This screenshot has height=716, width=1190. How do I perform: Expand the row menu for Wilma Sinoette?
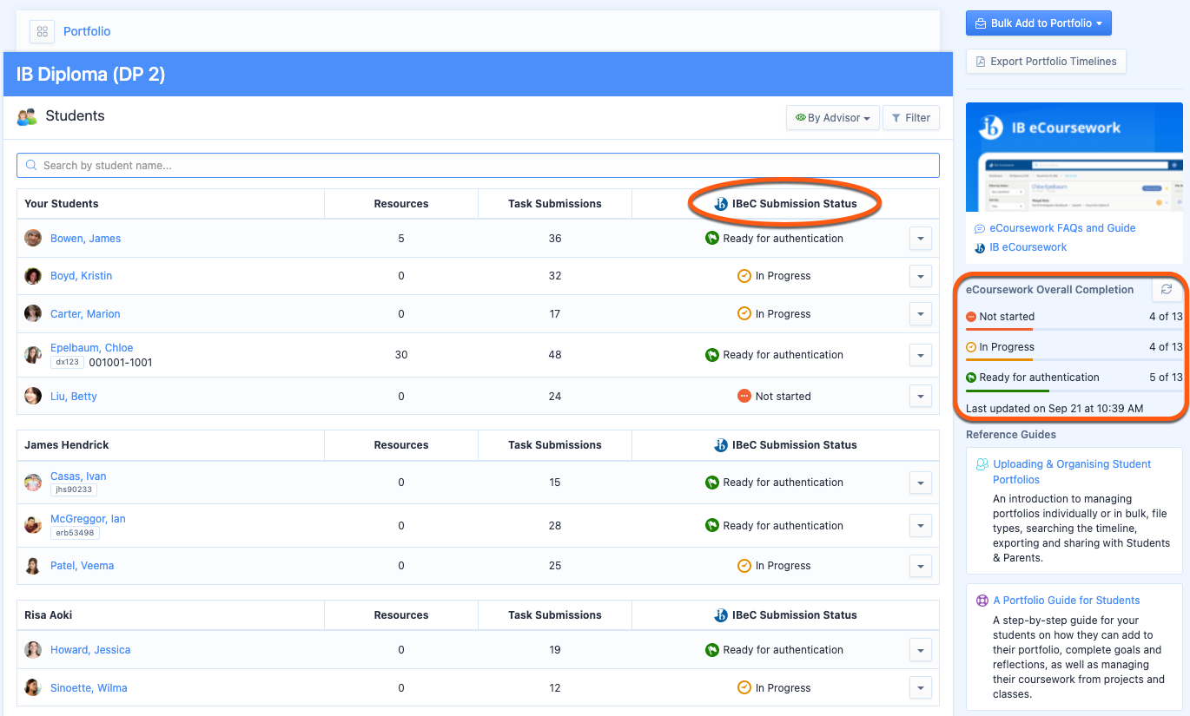[x=920, y=688]
